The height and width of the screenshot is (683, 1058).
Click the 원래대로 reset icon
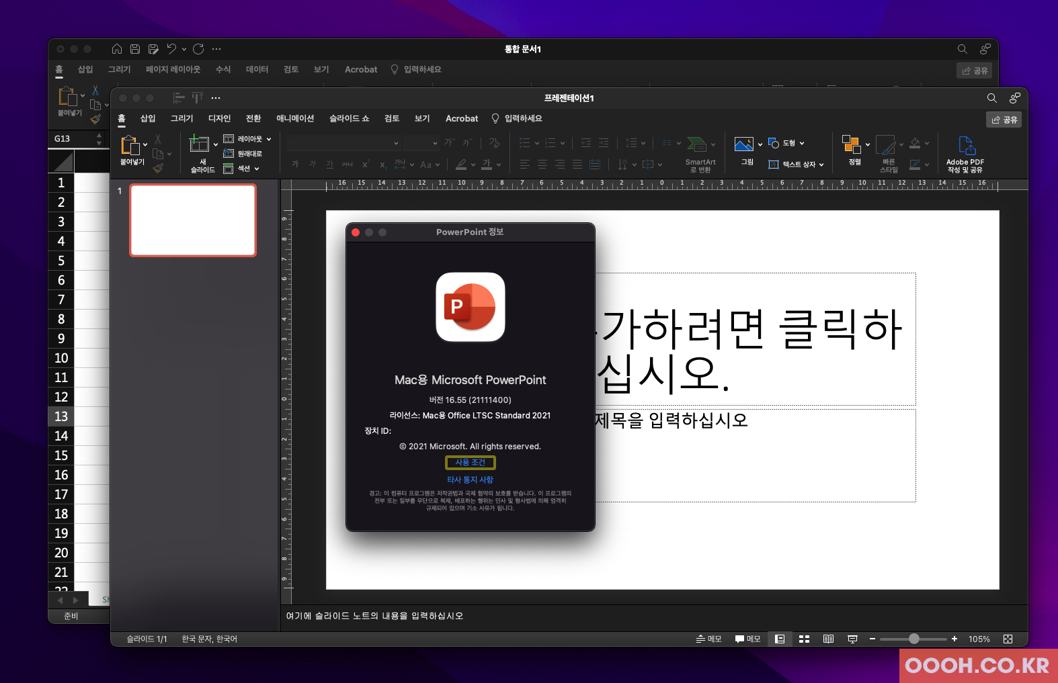(229, 153)
